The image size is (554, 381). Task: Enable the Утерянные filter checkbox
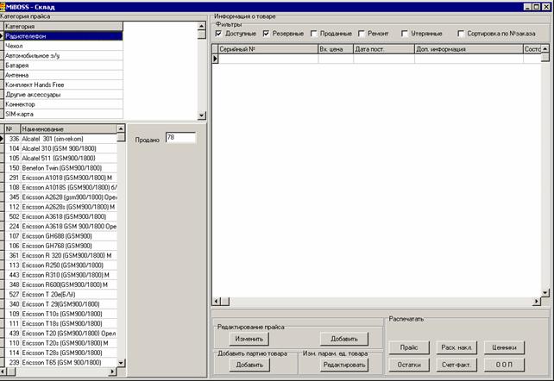[x=405, y=34]
